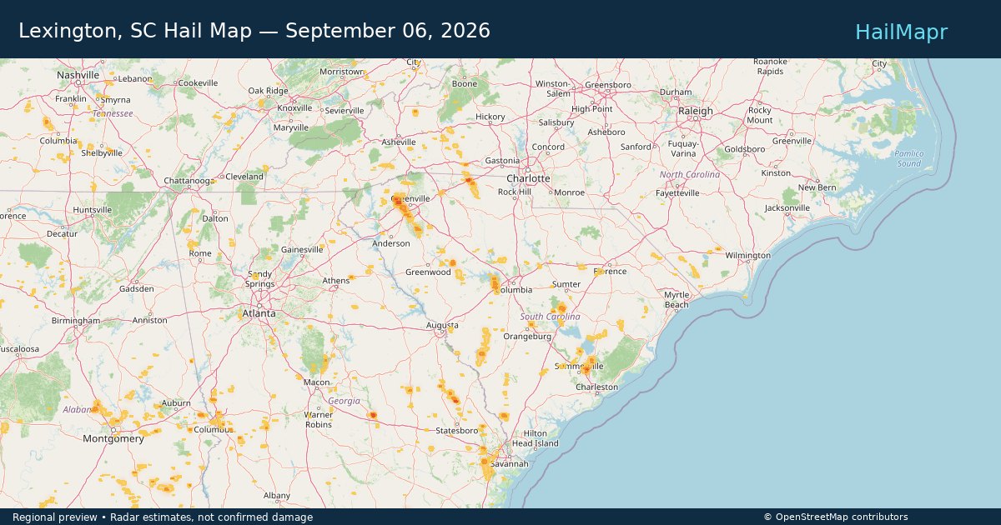Click the Hilton Head Island label
The width and height of the screenshot is (1001, 525).
tap(534, 438)
